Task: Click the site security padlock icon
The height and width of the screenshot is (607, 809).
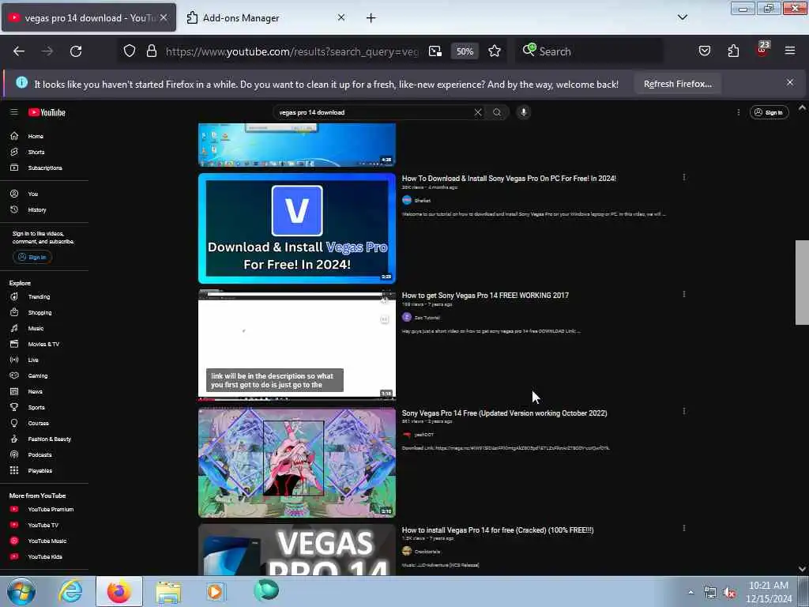Action: click(151, 51)
